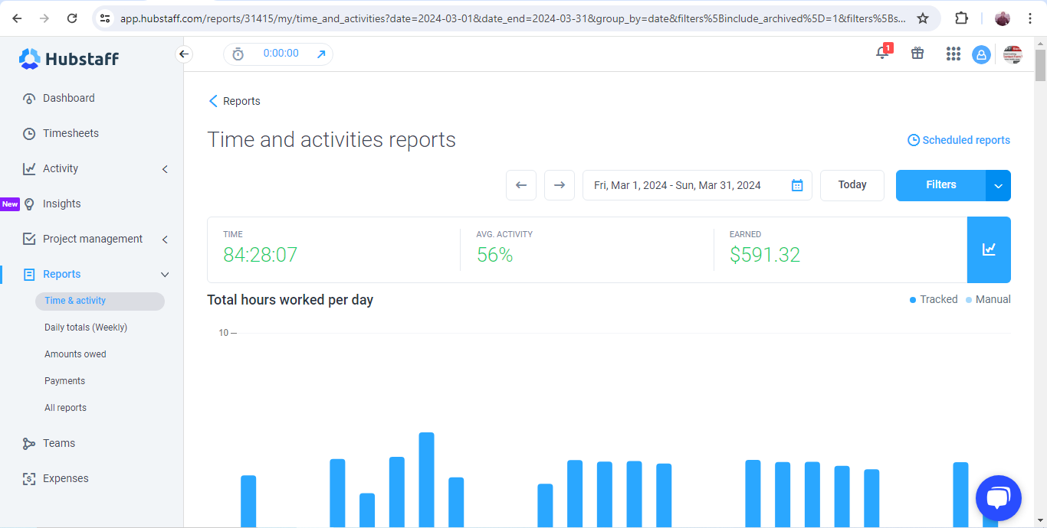Open the timer pop-out arrow icon
This screenshot has width=1047, height=528.
point(321,54)
